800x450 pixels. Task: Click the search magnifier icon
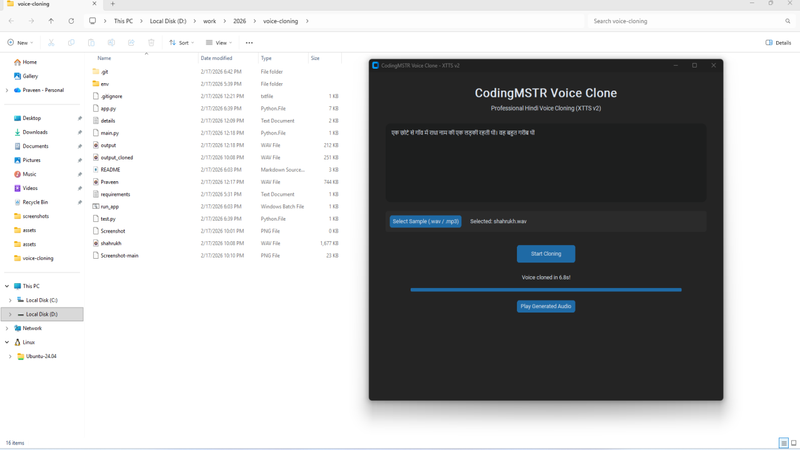(x=787, y=21)
